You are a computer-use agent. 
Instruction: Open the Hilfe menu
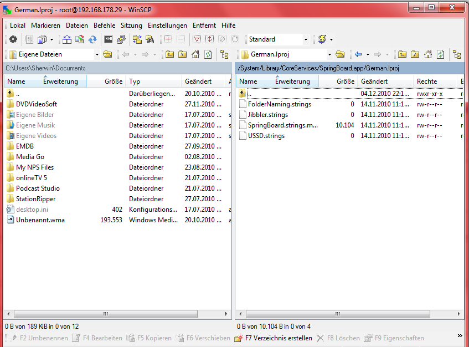[x=229, y=25]
